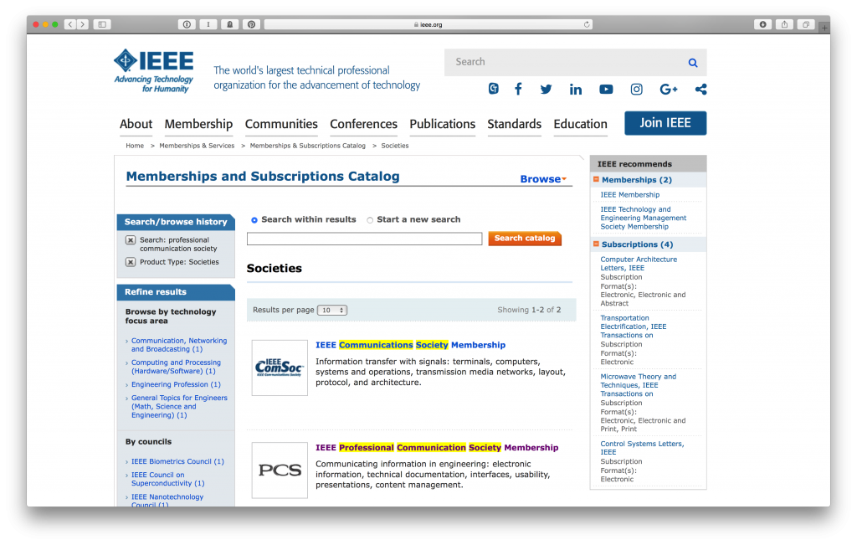Open the Communities menu

[x=281, y=124]
